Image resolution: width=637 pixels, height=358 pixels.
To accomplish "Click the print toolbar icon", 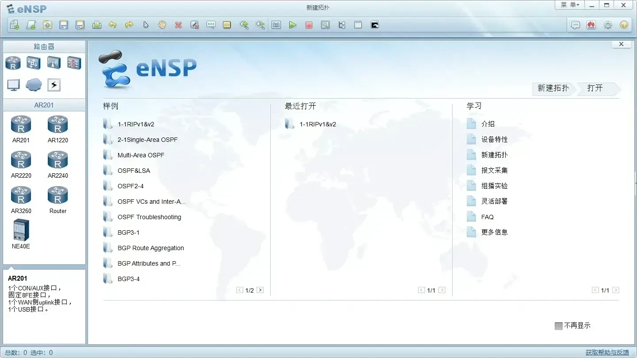I will [97, 25].
